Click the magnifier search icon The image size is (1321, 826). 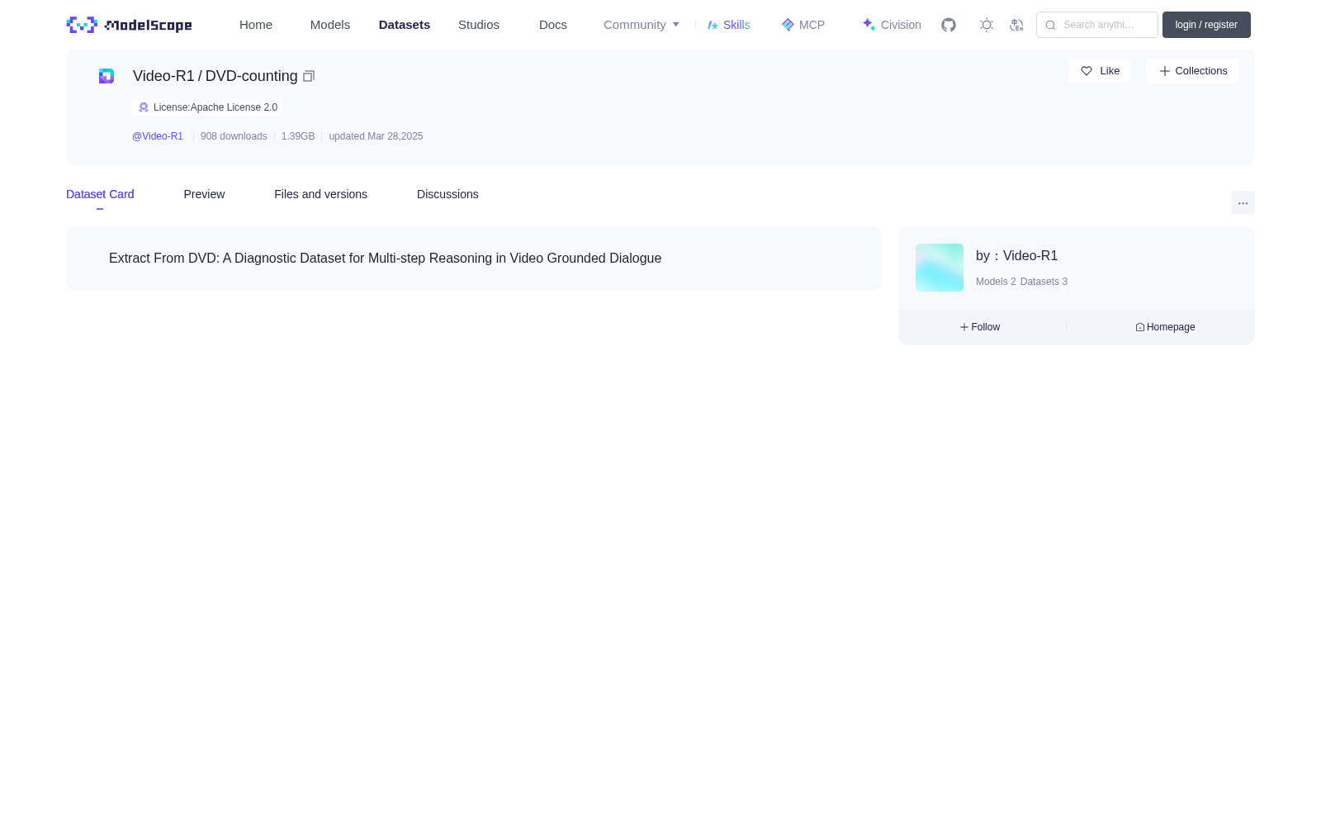(x=1050, y=25)
